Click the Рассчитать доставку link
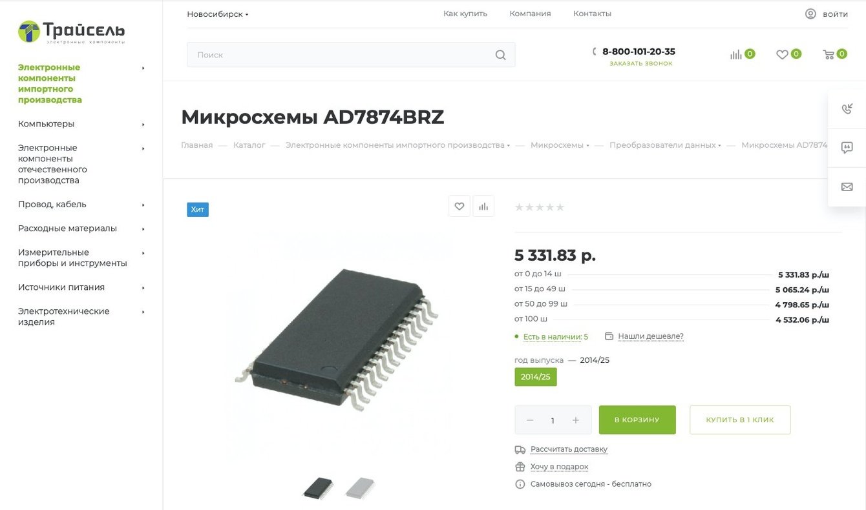Viewport: 866px width, 510px height. [569, 449]
